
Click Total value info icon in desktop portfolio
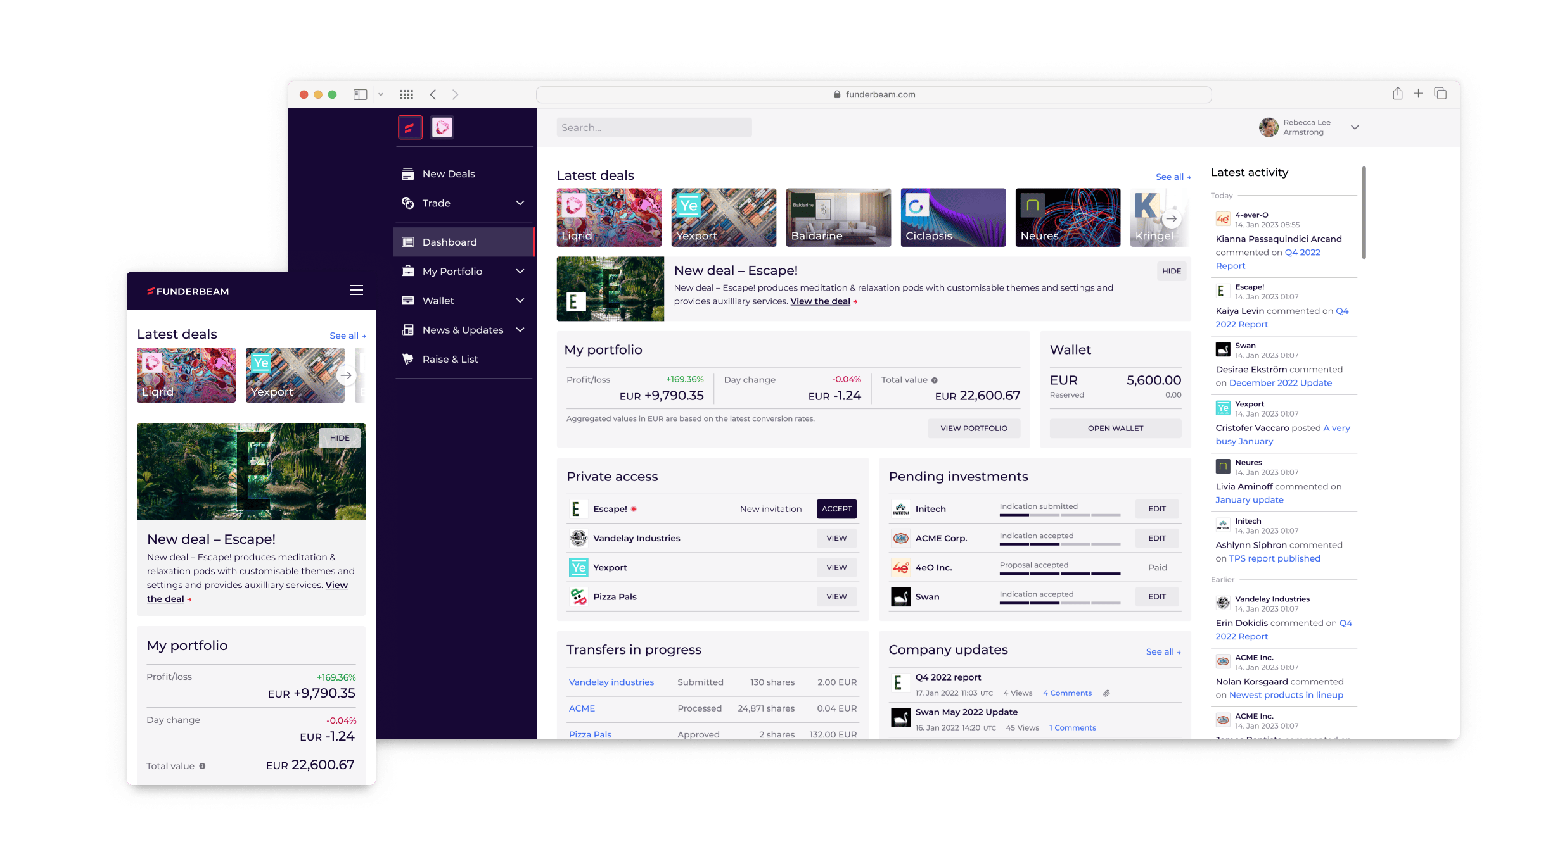(x=934, y=380)
